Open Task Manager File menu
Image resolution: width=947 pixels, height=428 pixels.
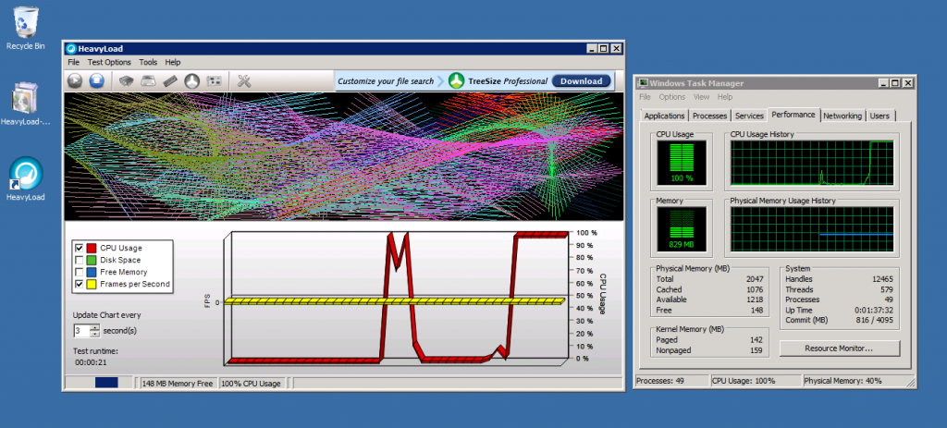(x=645, y=96)
